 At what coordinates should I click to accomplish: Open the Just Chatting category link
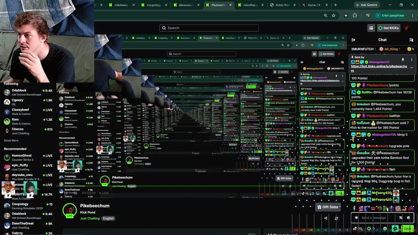coord(90,218)
